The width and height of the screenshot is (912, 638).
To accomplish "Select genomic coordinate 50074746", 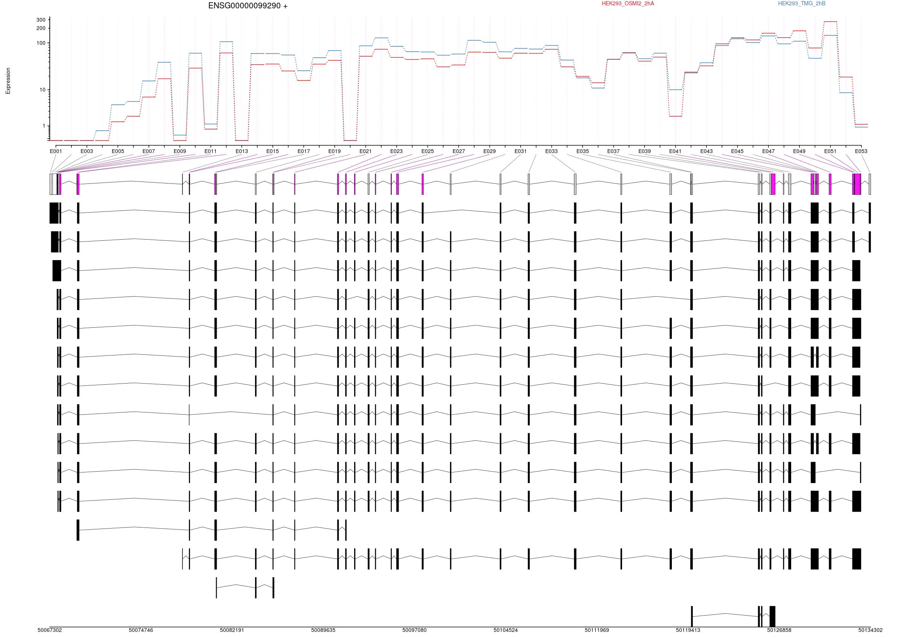I will [141, 630].
